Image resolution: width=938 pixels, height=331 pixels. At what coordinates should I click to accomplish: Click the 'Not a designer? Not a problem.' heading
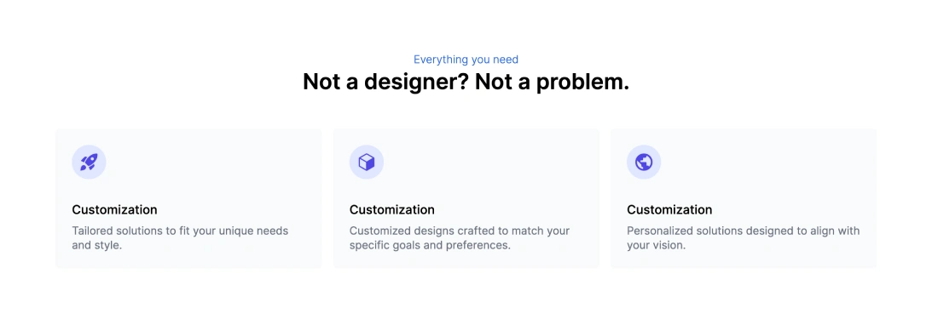pyautogui.click(x=466, y=82)
